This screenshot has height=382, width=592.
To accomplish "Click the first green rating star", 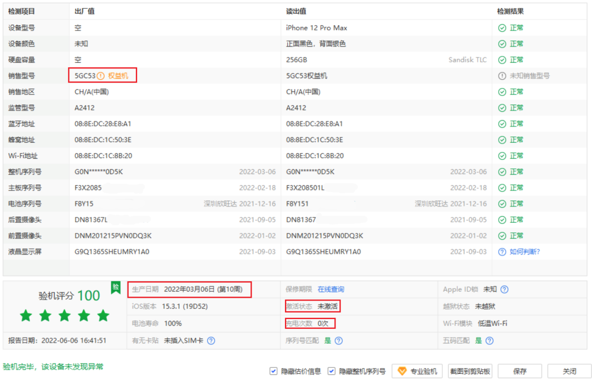I will [26, 315].
